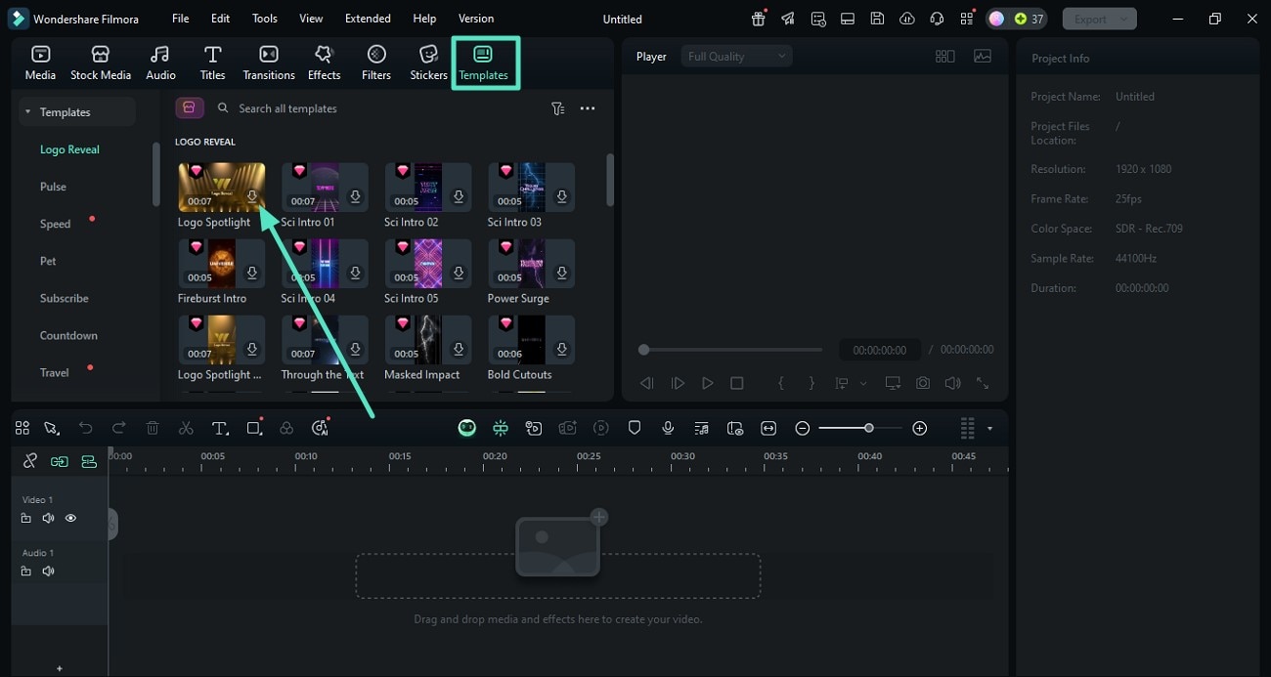Select the Sci Intro 02 thumbnail
Screen dimensions: 1271x677
(428, 188)
